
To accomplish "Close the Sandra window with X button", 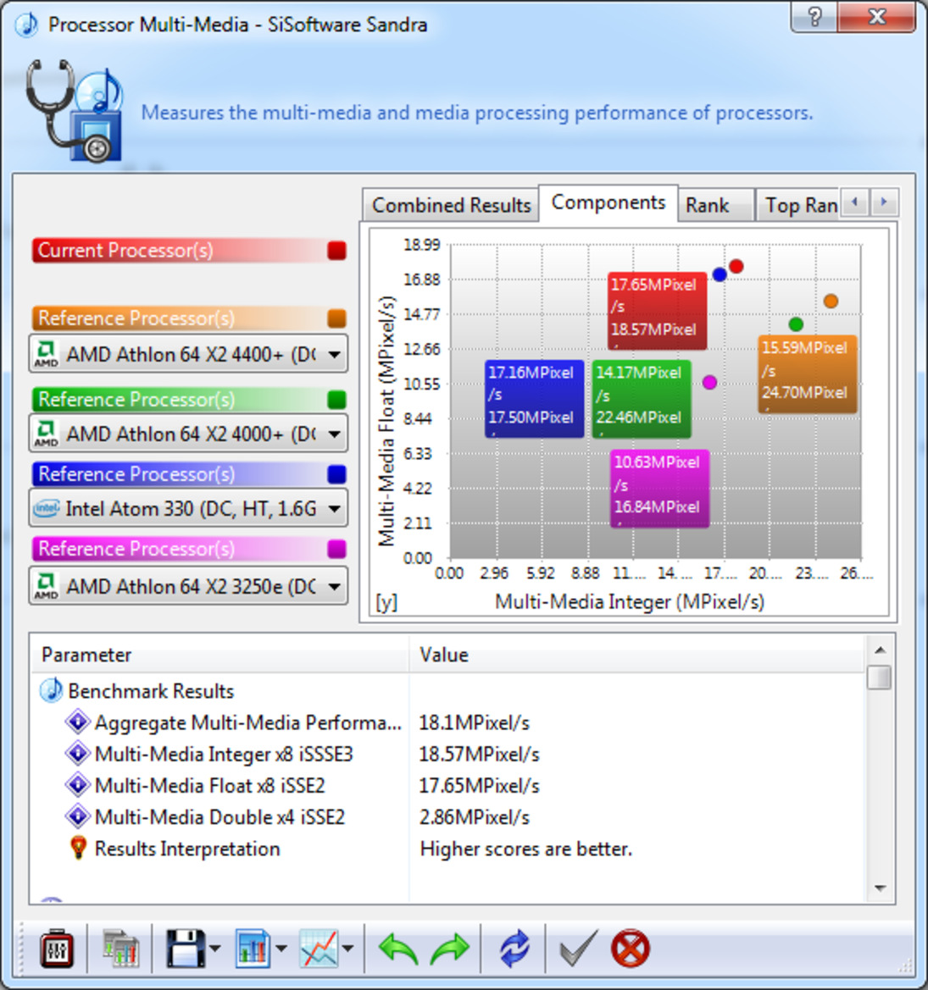I will pyautogui.click(x=877, y=17).
